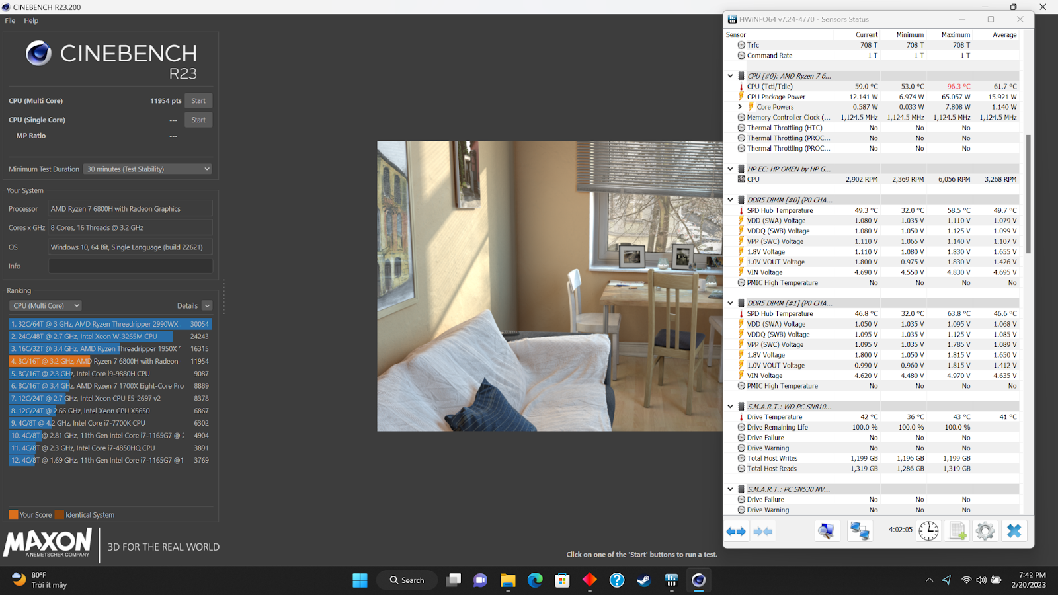Start CPU Multi Core test
Screen dimensions: 1058x595
tap(198, 101)
